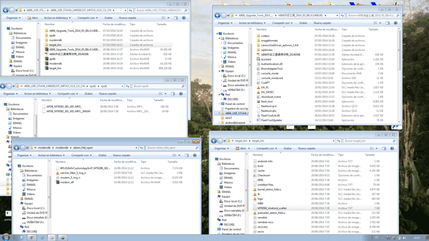Select the kernel_alston_fddcu file

(269, 190)
